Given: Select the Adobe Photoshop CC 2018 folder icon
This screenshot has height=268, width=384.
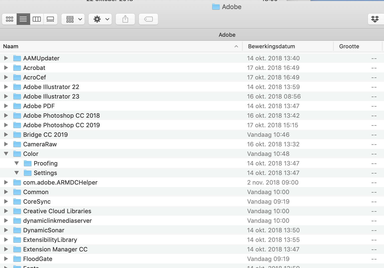Looking at the screenshot, I should pos(17,115).
